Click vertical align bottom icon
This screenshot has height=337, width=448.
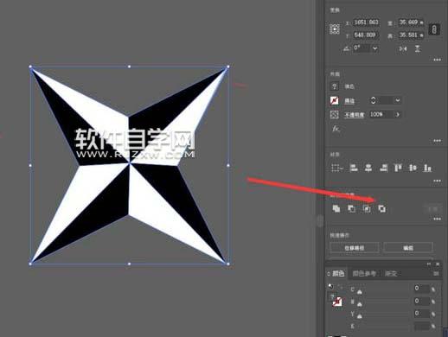(x=427, y=168)
